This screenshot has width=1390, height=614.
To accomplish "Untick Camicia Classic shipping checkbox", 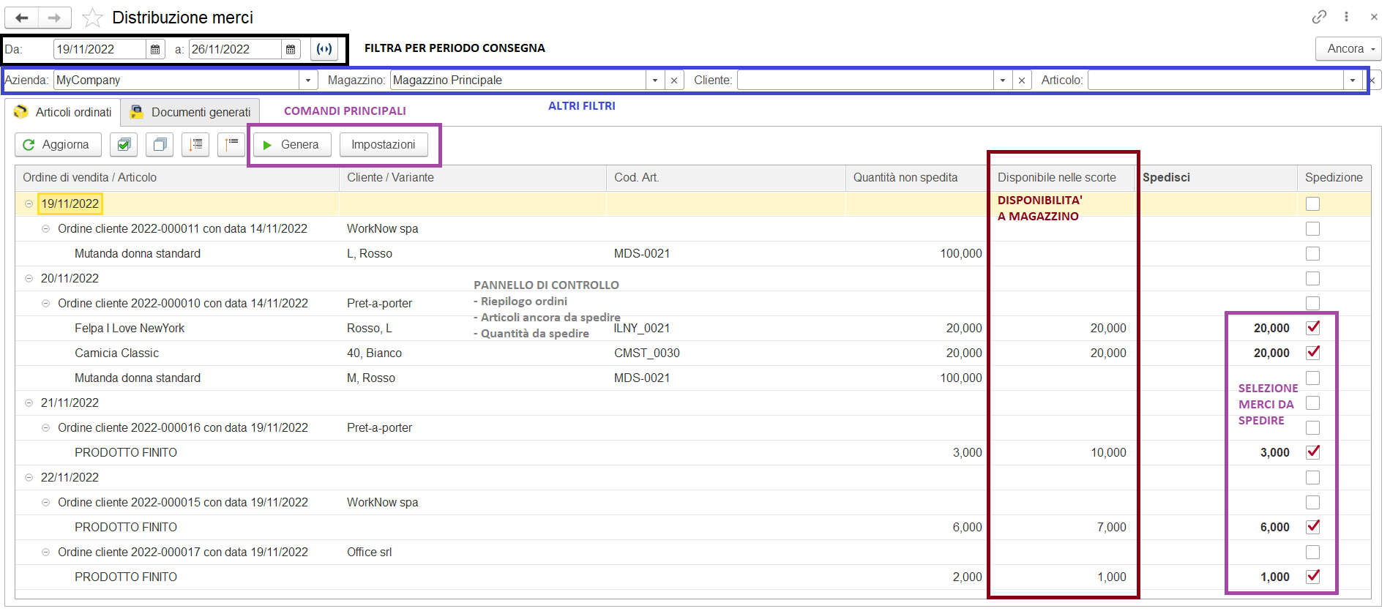I will tap(1313, 353).
